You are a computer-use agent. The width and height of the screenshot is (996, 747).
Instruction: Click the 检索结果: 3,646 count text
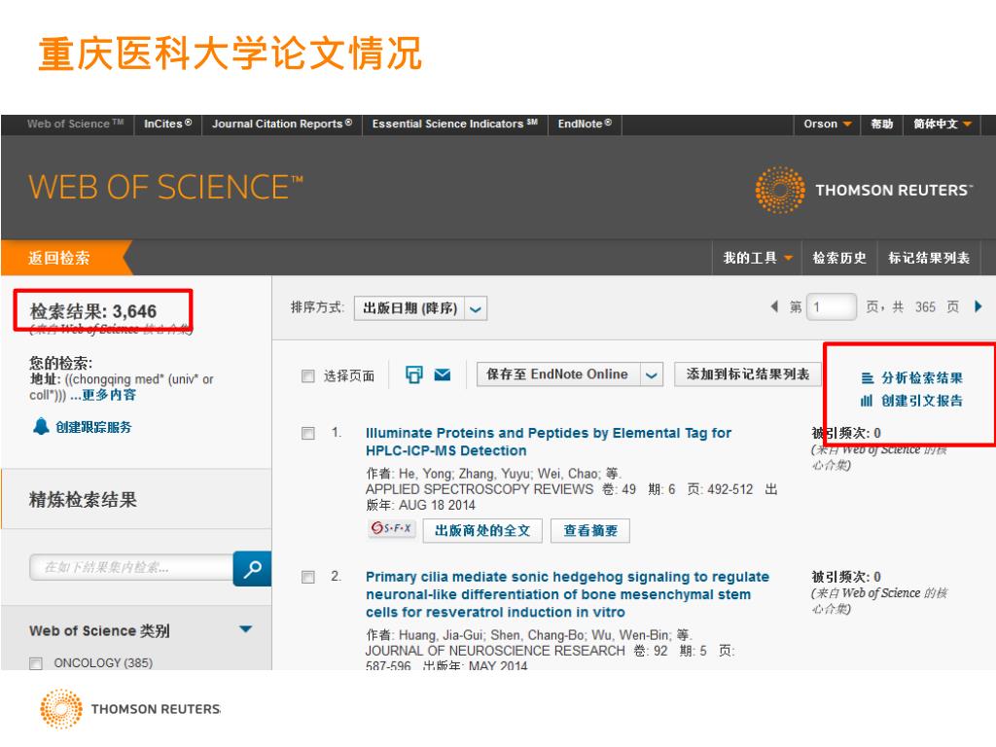pyautogui.click(x=93, y=311)
